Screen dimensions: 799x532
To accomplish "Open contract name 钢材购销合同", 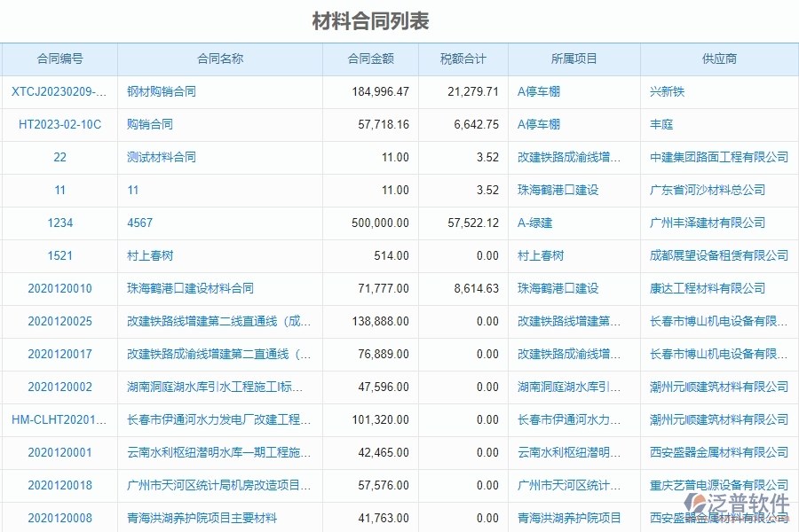I will point(159,91).
